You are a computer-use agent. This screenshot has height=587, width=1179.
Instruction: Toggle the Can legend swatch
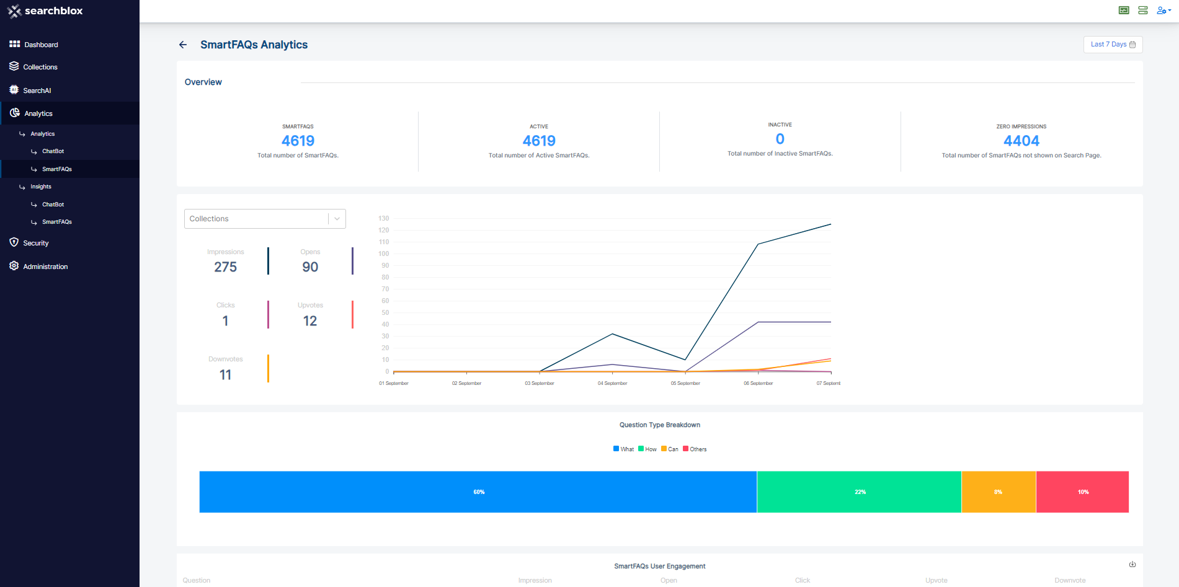[664, 449]
